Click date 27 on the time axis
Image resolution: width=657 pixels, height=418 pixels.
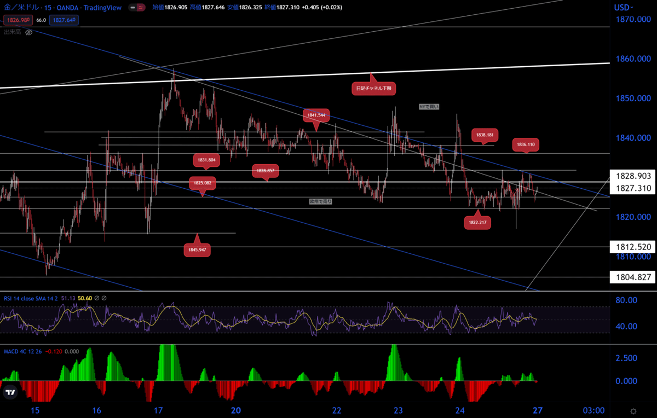tap(538, 410)
